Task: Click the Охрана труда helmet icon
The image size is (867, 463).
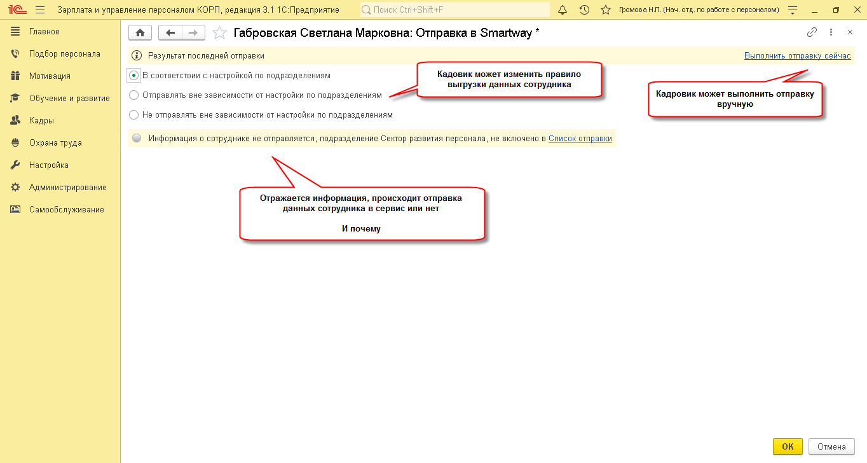Action: pos(15,143)
